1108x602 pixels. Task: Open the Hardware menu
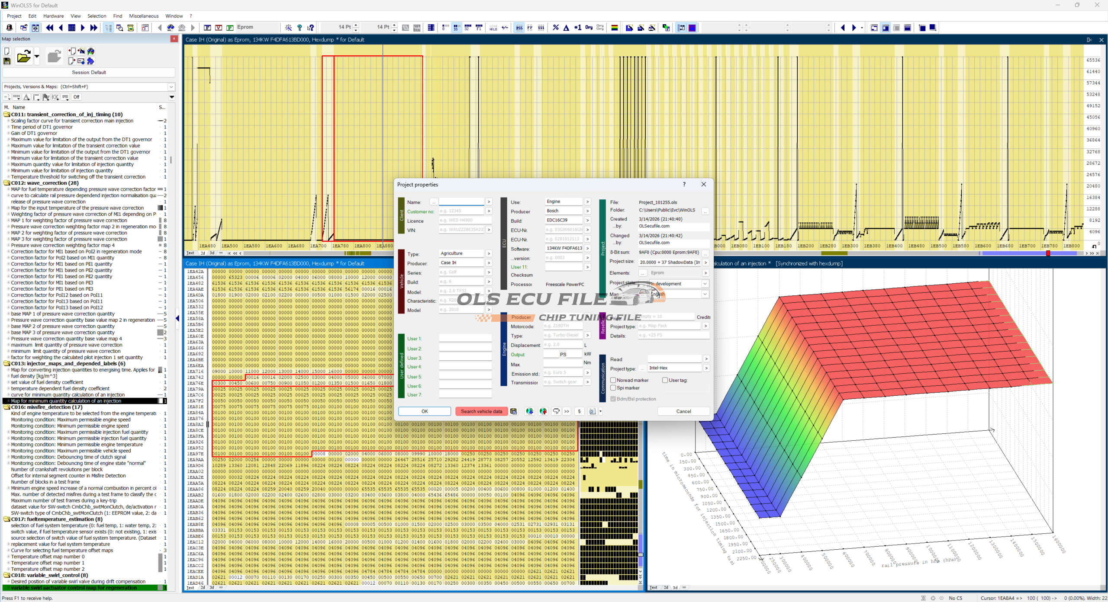point(53,16)
